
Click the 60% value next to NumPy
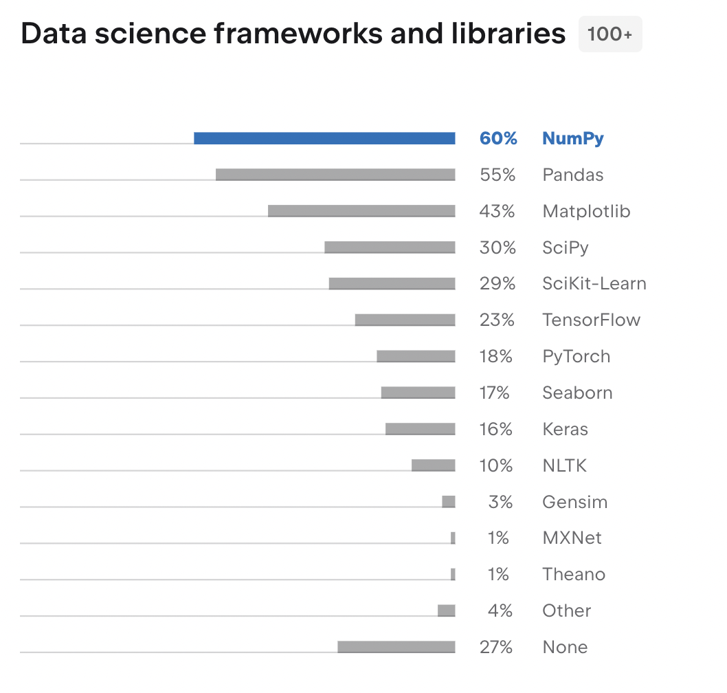pos(498,138)
